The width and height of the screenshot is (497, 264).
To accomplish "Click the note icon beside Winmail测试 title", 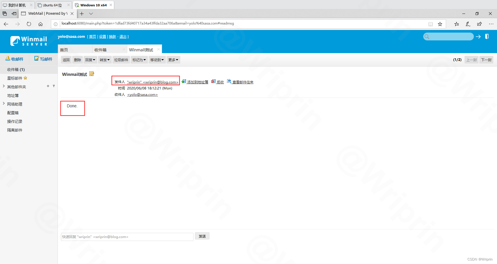I will (x=92, y=74).
